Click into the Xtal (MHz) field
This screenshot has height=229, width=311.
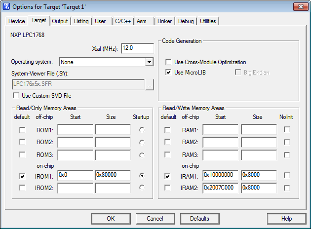(137, 48)
